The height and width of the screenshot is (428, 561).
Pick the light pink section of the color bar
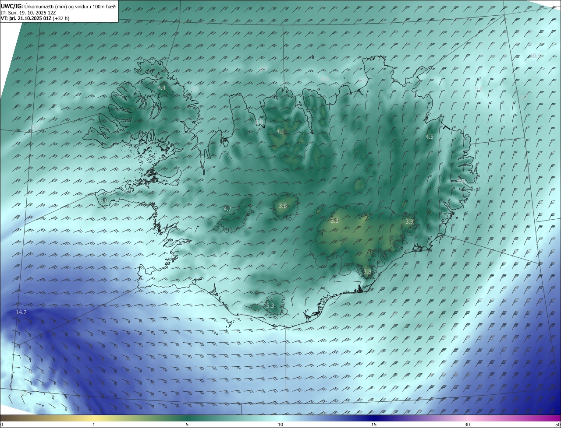pos(467,418)
